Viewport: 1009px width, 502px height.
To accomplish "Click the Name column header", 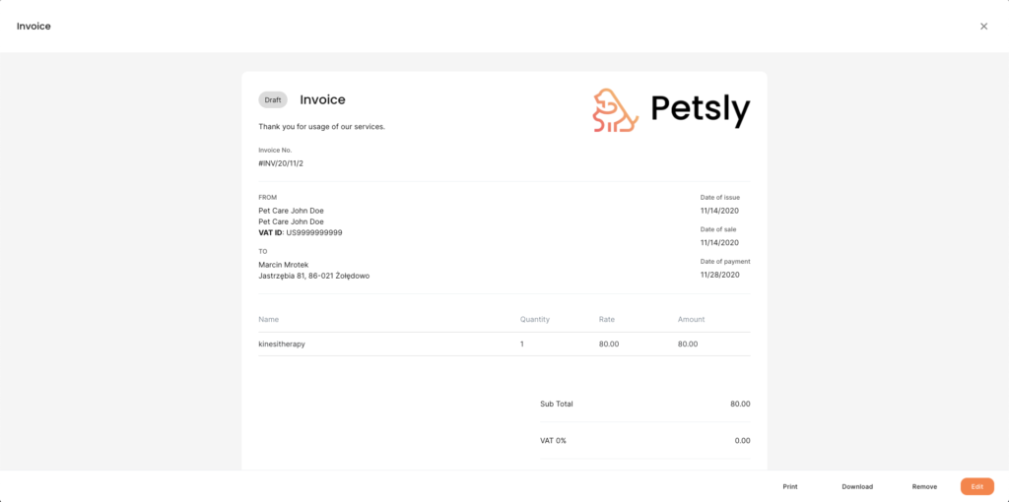I will point(268,320).
